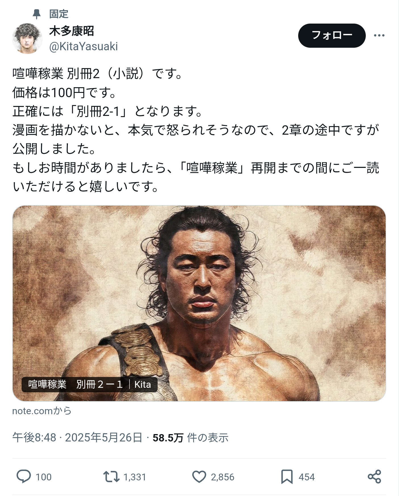The height and width of the screenshot is (496, 399).
Task: Click the 1,331 reposts count
Action: click(135, 477)
